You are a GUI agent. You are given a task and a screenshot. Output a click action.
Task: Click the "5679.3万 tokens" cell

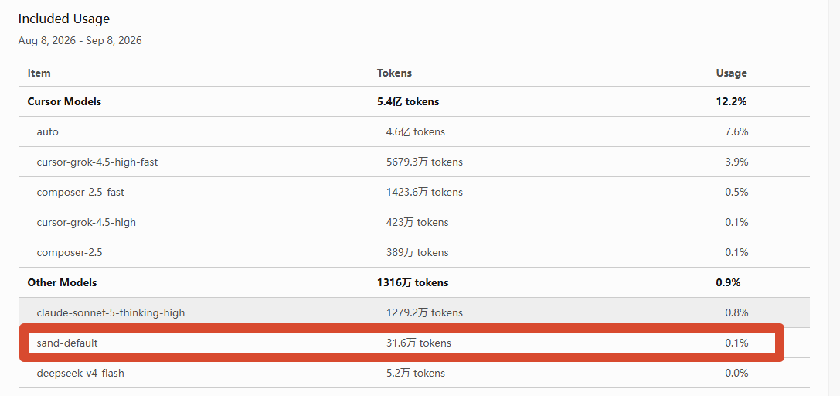point(424,162)
